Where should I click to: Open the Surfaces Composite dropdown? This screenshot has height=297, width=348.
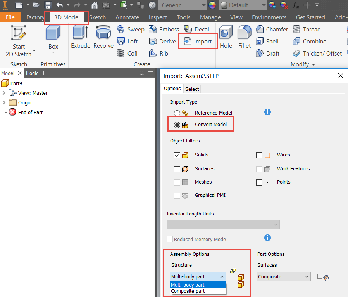click(x=283, y=276)
